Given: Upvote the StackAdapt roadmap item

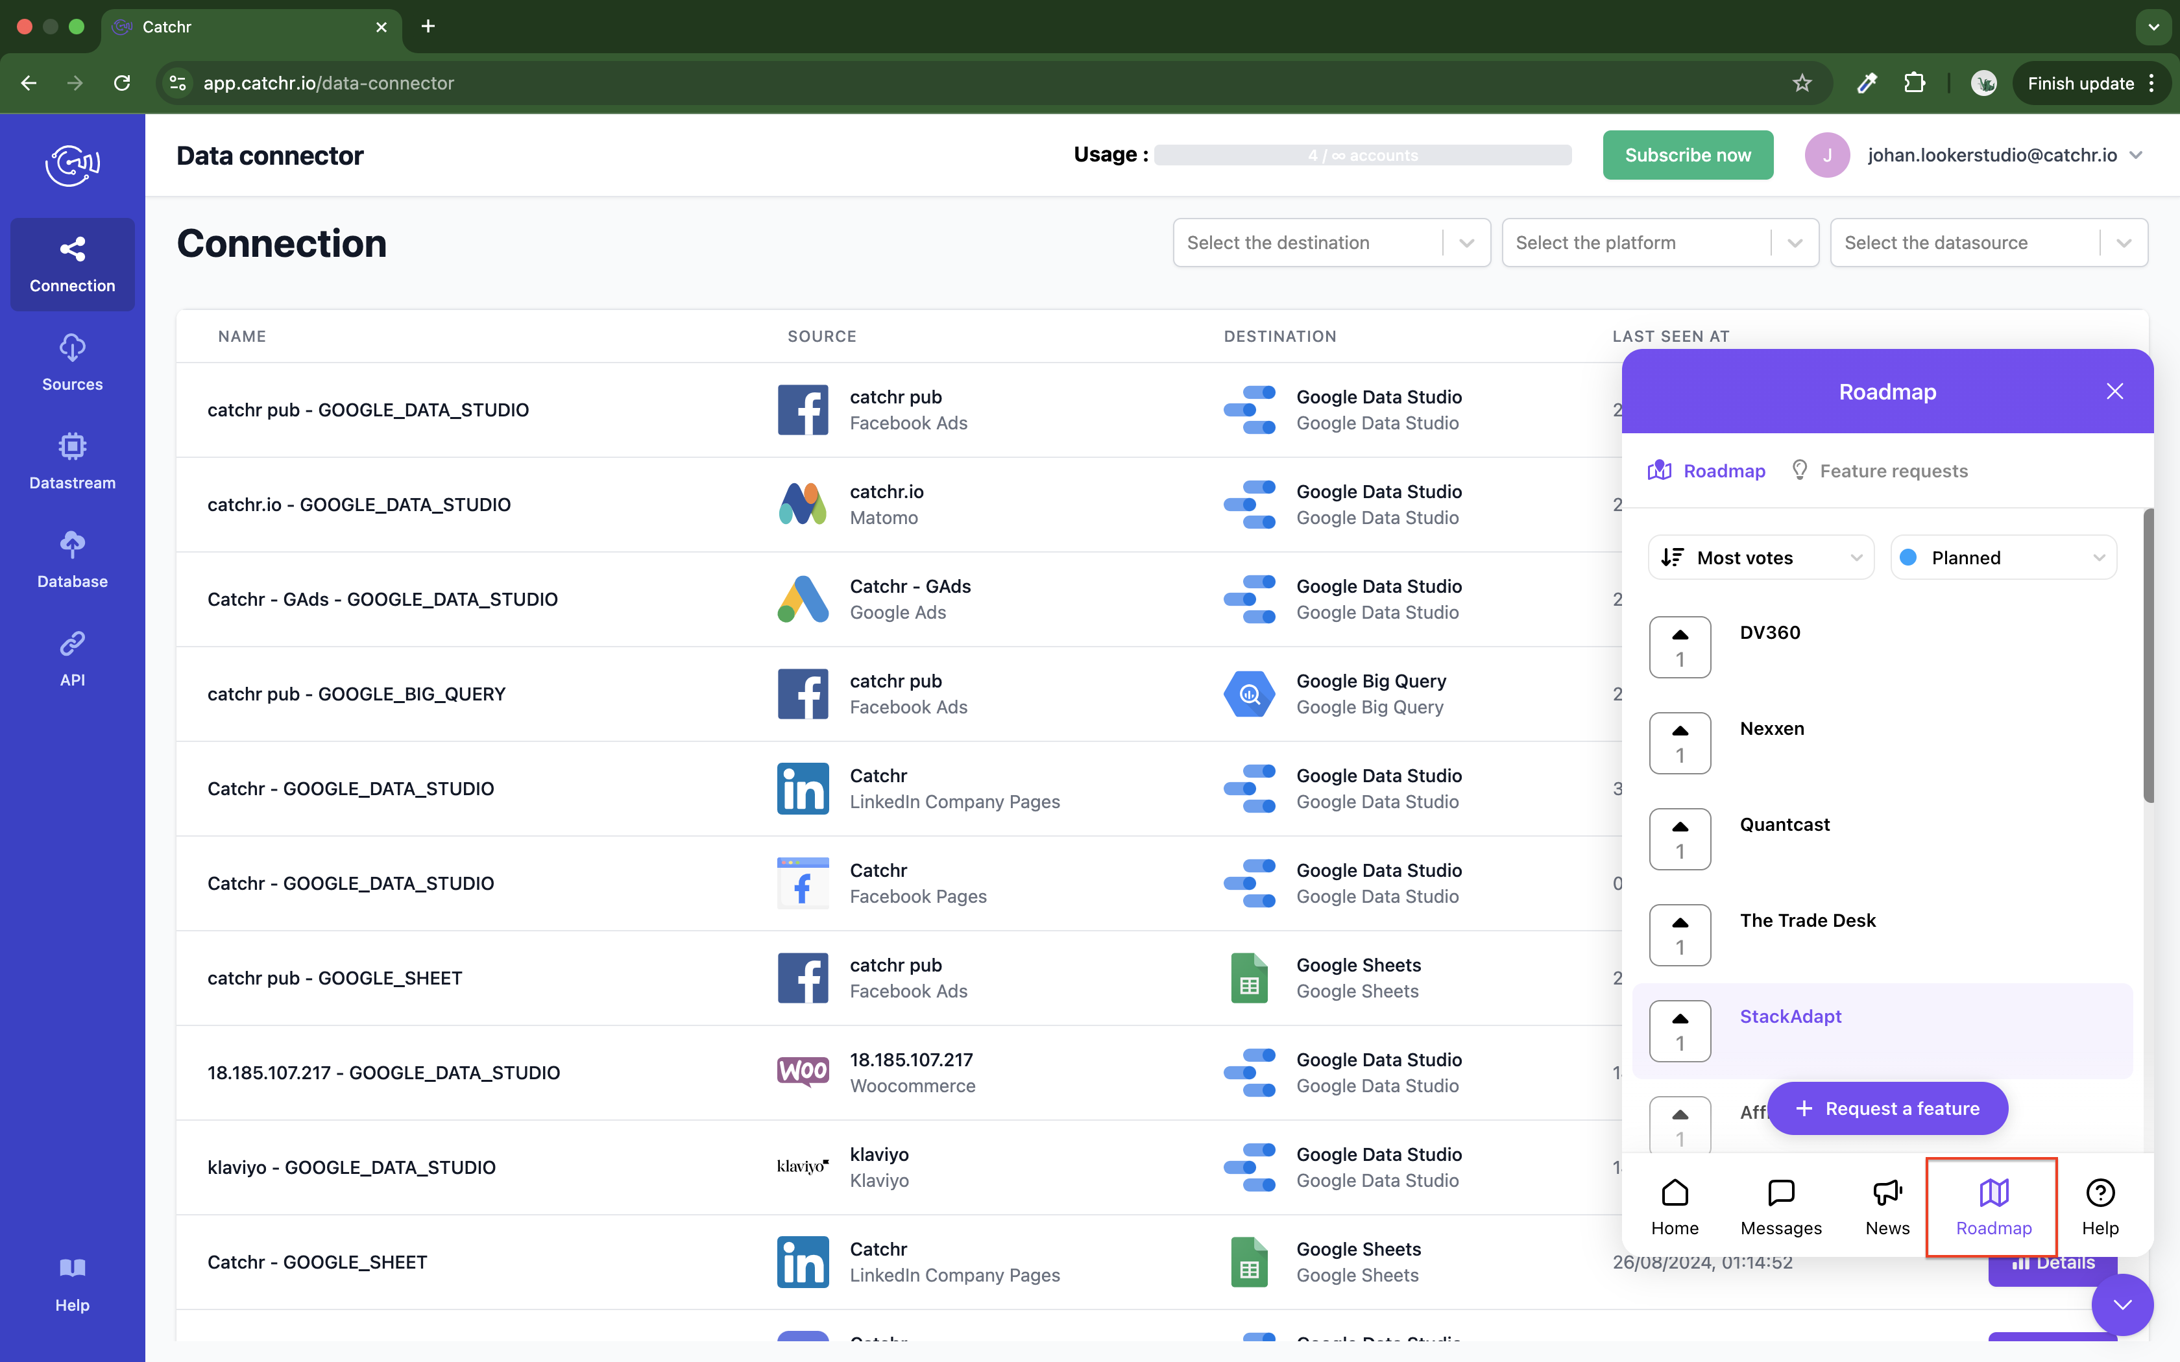Looking at the screenshot, I should (1680, 1031).
